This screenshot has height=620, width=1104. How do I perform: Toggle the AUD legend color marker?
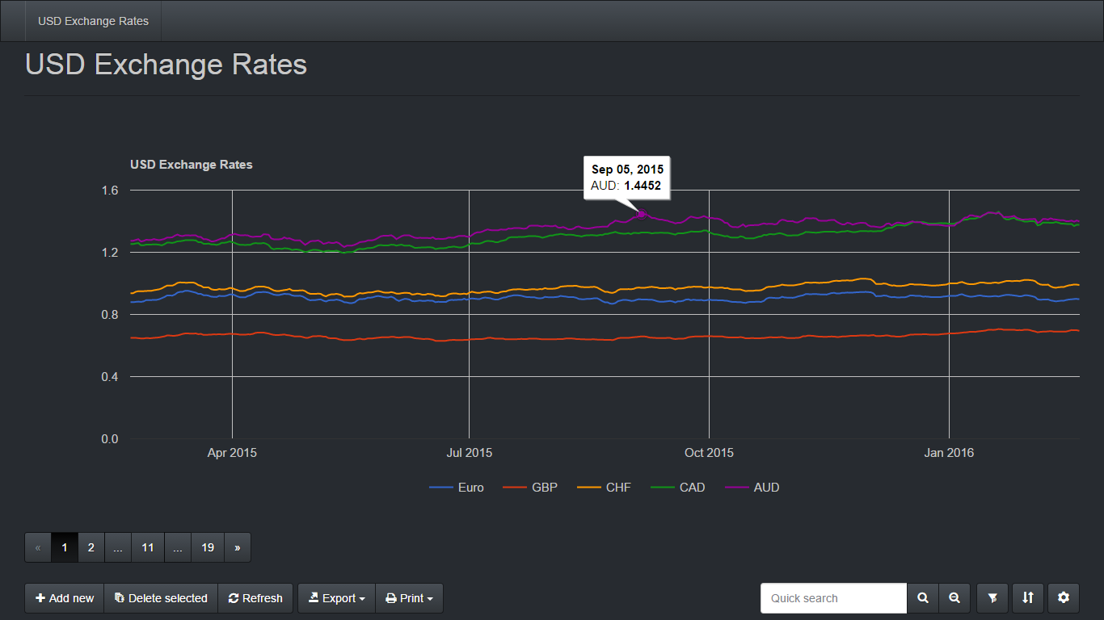(x=736, y=488)
